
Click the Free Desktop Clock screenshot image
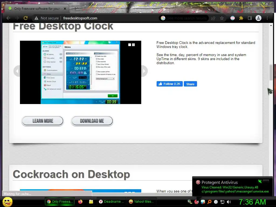(x=80, y=72)
